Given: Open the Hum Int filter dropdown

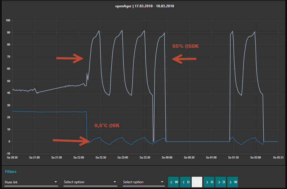Looking at the screenshot, I should point(31,182).
